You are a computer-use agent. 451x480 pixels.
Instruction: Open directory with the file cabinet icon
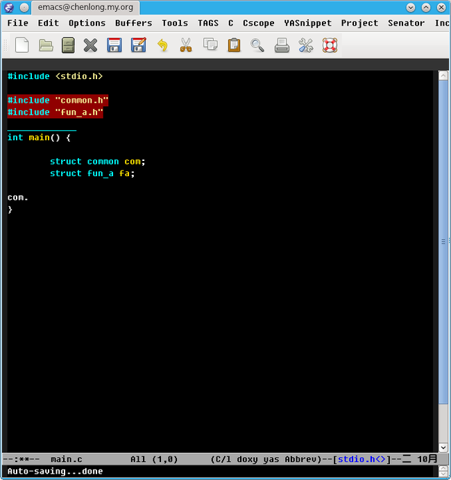(68, 45)
